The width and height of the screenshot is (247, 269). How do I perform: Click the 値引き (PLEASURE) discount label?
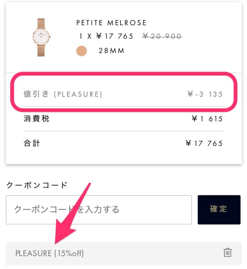click(63, 94)
